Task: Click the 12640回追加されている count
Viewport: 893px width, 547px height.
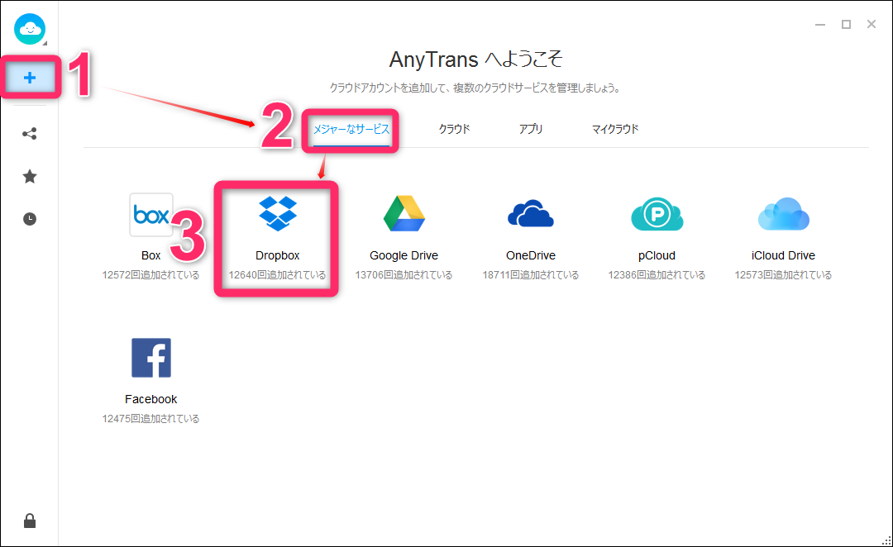Action: (277, 275)
